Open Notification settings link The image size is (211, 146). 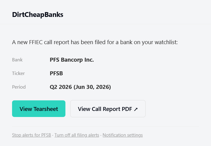tap(123, 135)
